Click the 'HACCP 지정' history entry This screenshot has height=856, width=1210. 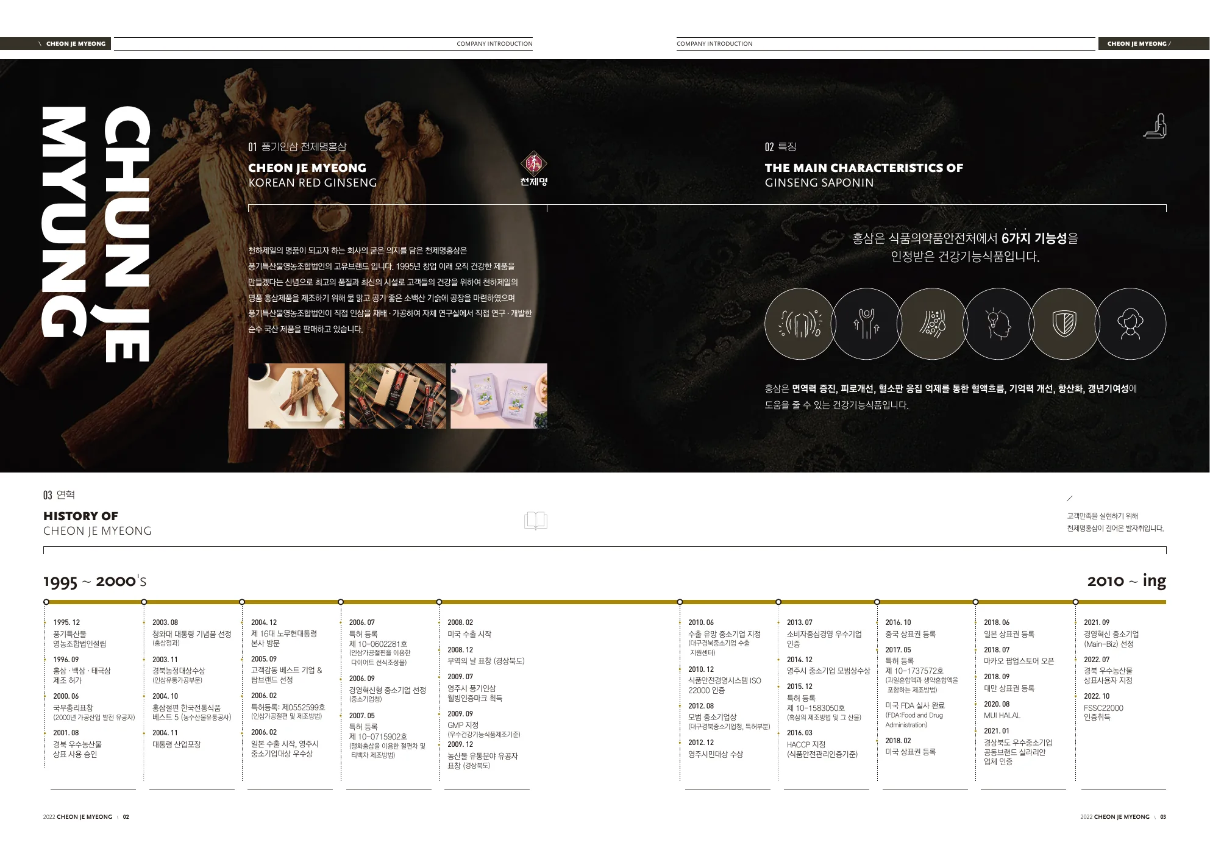806,744
